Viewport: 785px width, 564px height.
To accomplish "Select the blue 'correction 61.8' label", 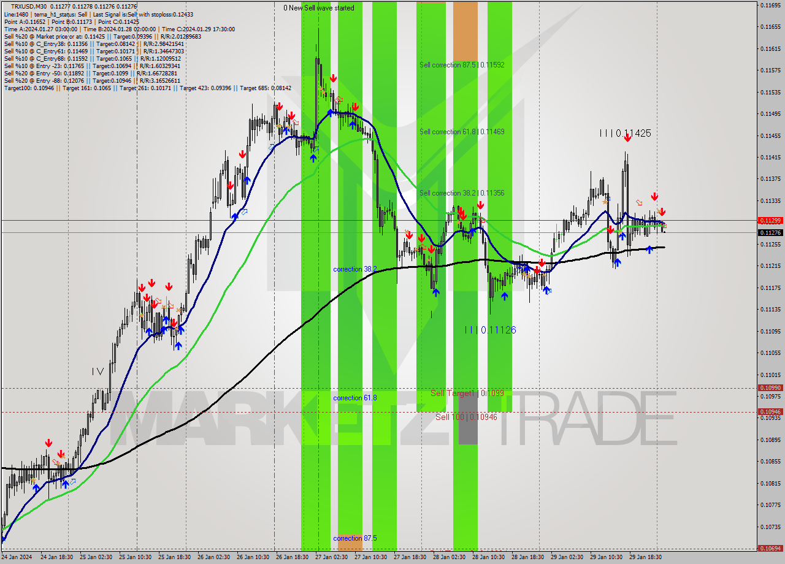I will [354, 398].
